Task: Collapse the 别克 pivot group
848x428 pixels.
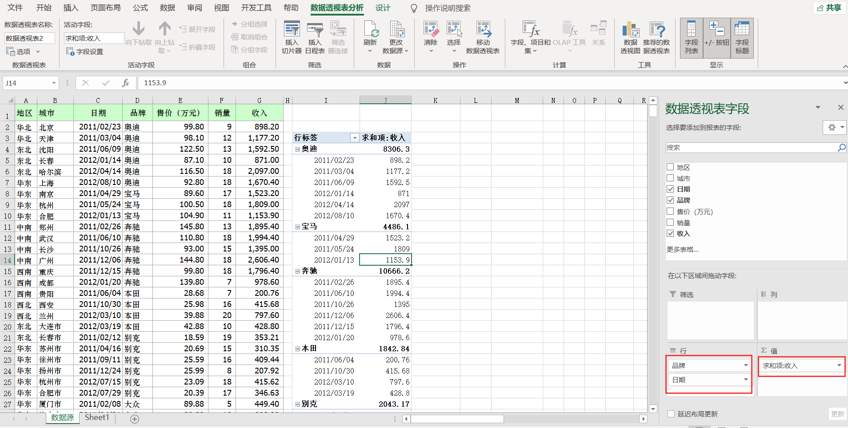Action: coord(297,404)
